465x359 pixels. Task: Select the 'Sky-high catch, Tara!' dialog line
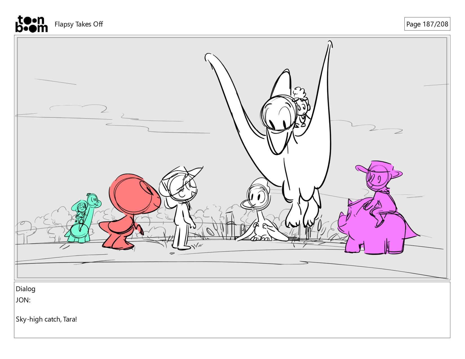coord(46,319)
